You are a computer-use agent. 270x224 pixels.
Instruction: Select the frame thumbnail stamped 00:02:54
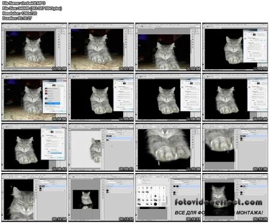[x=168, y=47]
